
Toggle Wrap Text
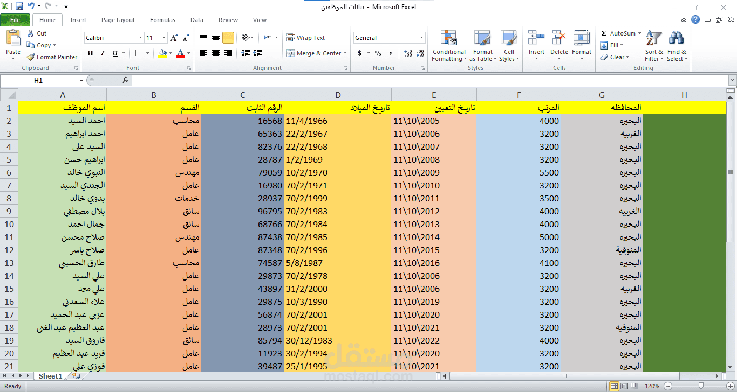(x=306, y=38)
